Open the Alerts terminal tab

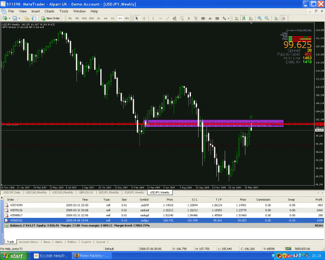pos(59,242)
